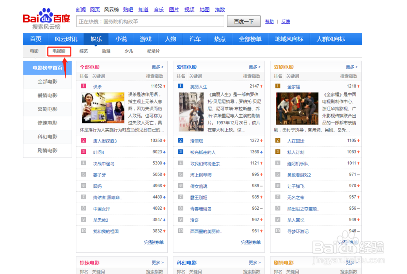Choose 全部电影 in the sidebar
407x274 pixels.
click(48, 81)
